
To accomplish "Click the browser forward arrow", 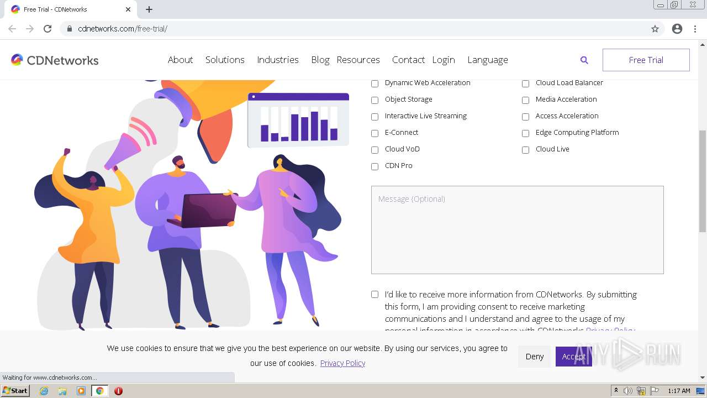I will click(30, 29).
